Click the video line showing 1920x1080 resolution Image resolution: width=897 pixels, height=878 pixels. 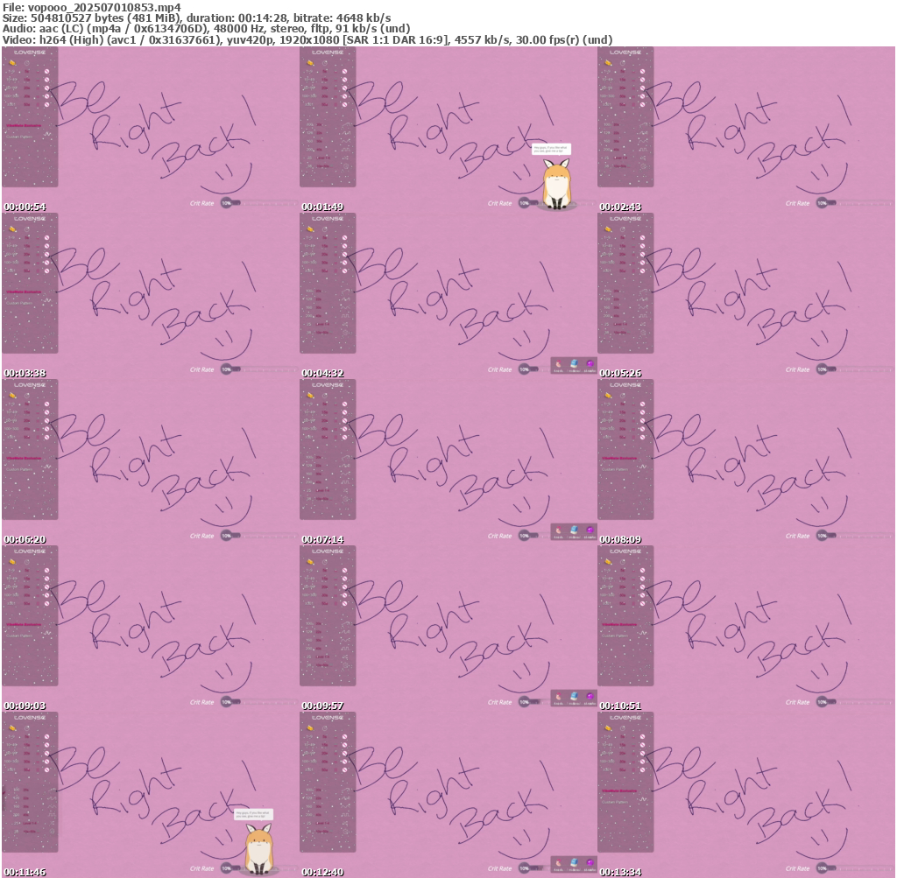click(307, 40)
